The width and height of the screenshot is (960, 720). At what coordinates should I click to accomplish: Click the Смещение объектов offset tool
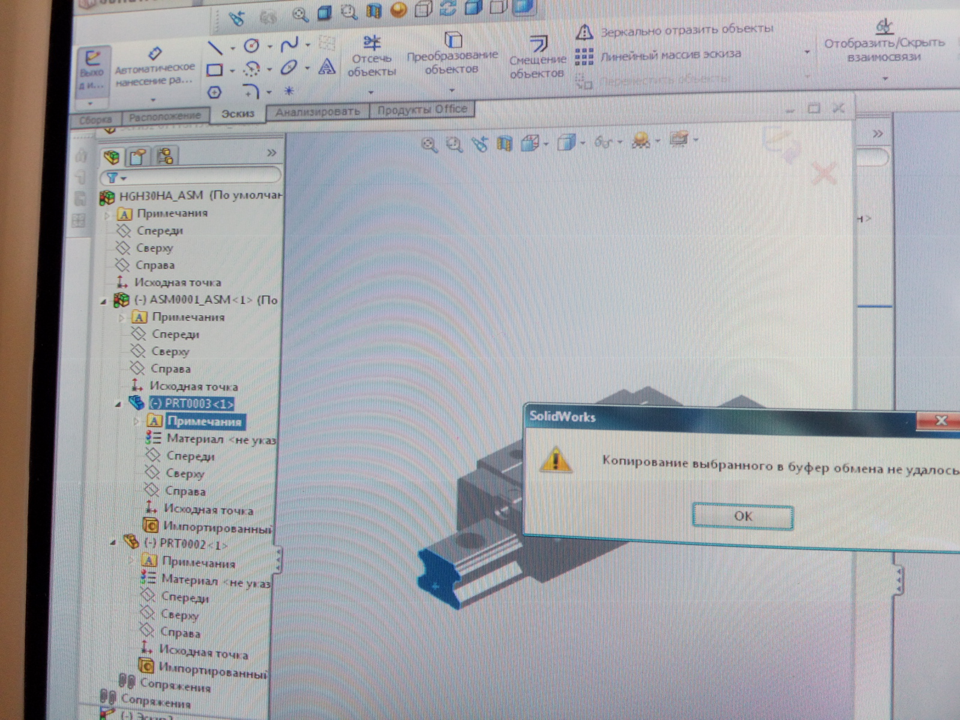(538, 58)
